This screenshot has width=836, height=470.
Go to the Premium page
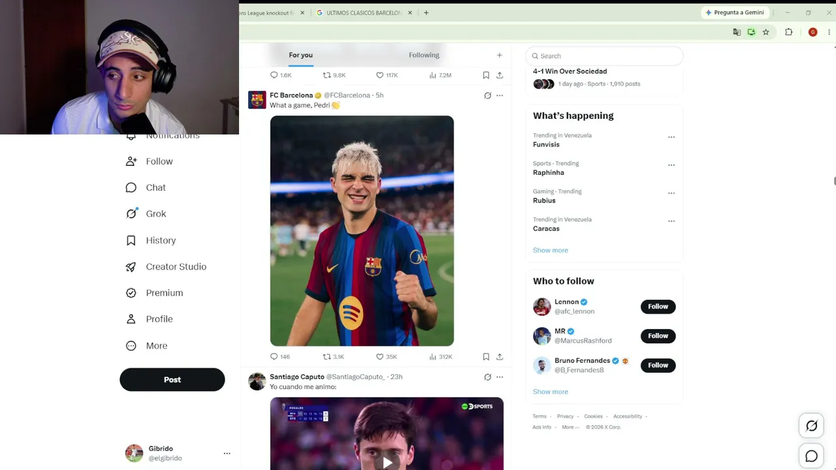pyautogui.click(x=154, y=292)
